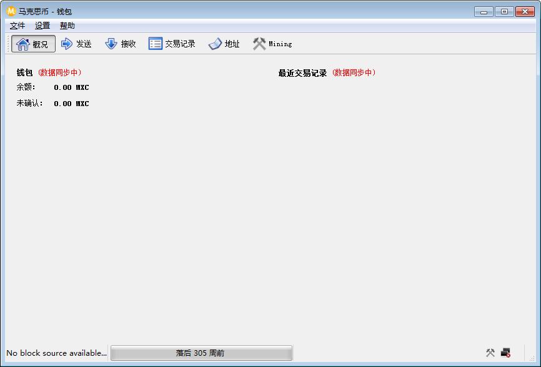Click the red 数据同步中 label beside 最近交易记录
Screen dimensions: 541x367
(x=354, y=72)
